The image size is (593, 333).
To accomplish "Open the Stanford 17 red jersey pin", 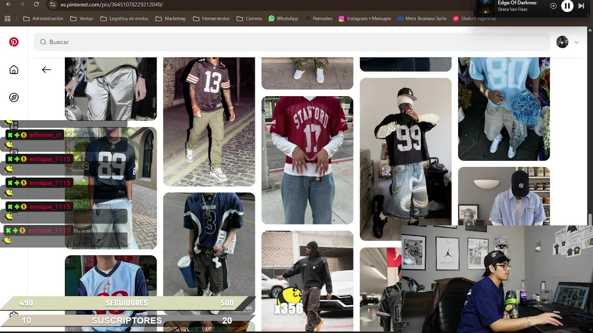I will (307, 160).
